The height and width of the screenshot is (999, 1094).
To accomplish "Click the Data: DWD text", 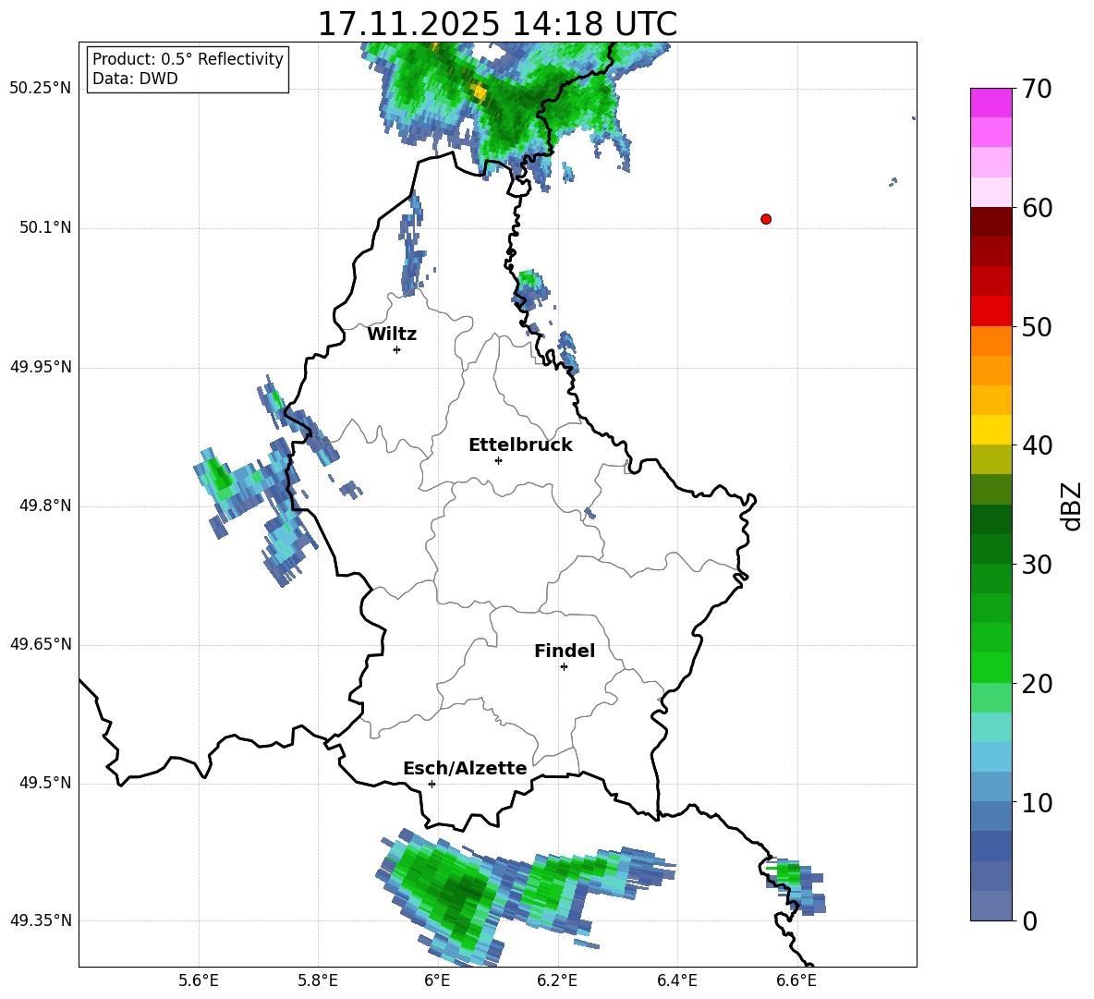I will point(135,79).
